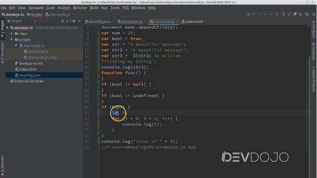Toggle the 1: Project tool window button
This screenshot has width=317, height=178.
tap(2, 29)
